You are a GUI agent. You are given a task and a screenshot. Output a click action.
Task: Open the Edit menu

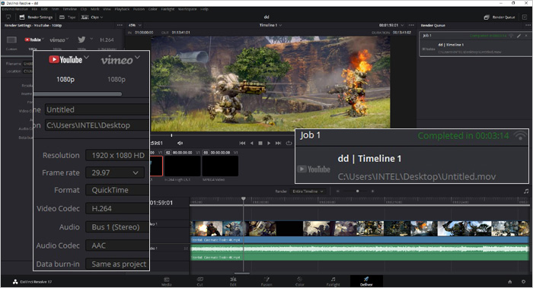(x=44, y=9)
